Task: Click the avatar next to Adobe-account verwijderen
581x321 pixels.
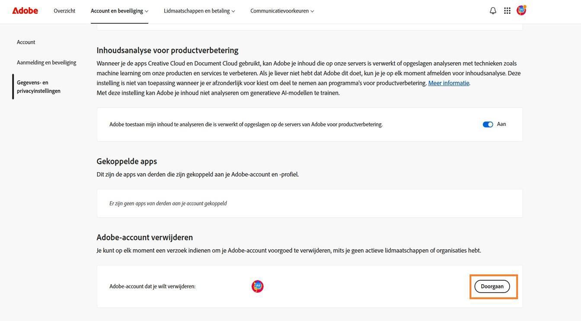Action: click(x=258, y=286)
